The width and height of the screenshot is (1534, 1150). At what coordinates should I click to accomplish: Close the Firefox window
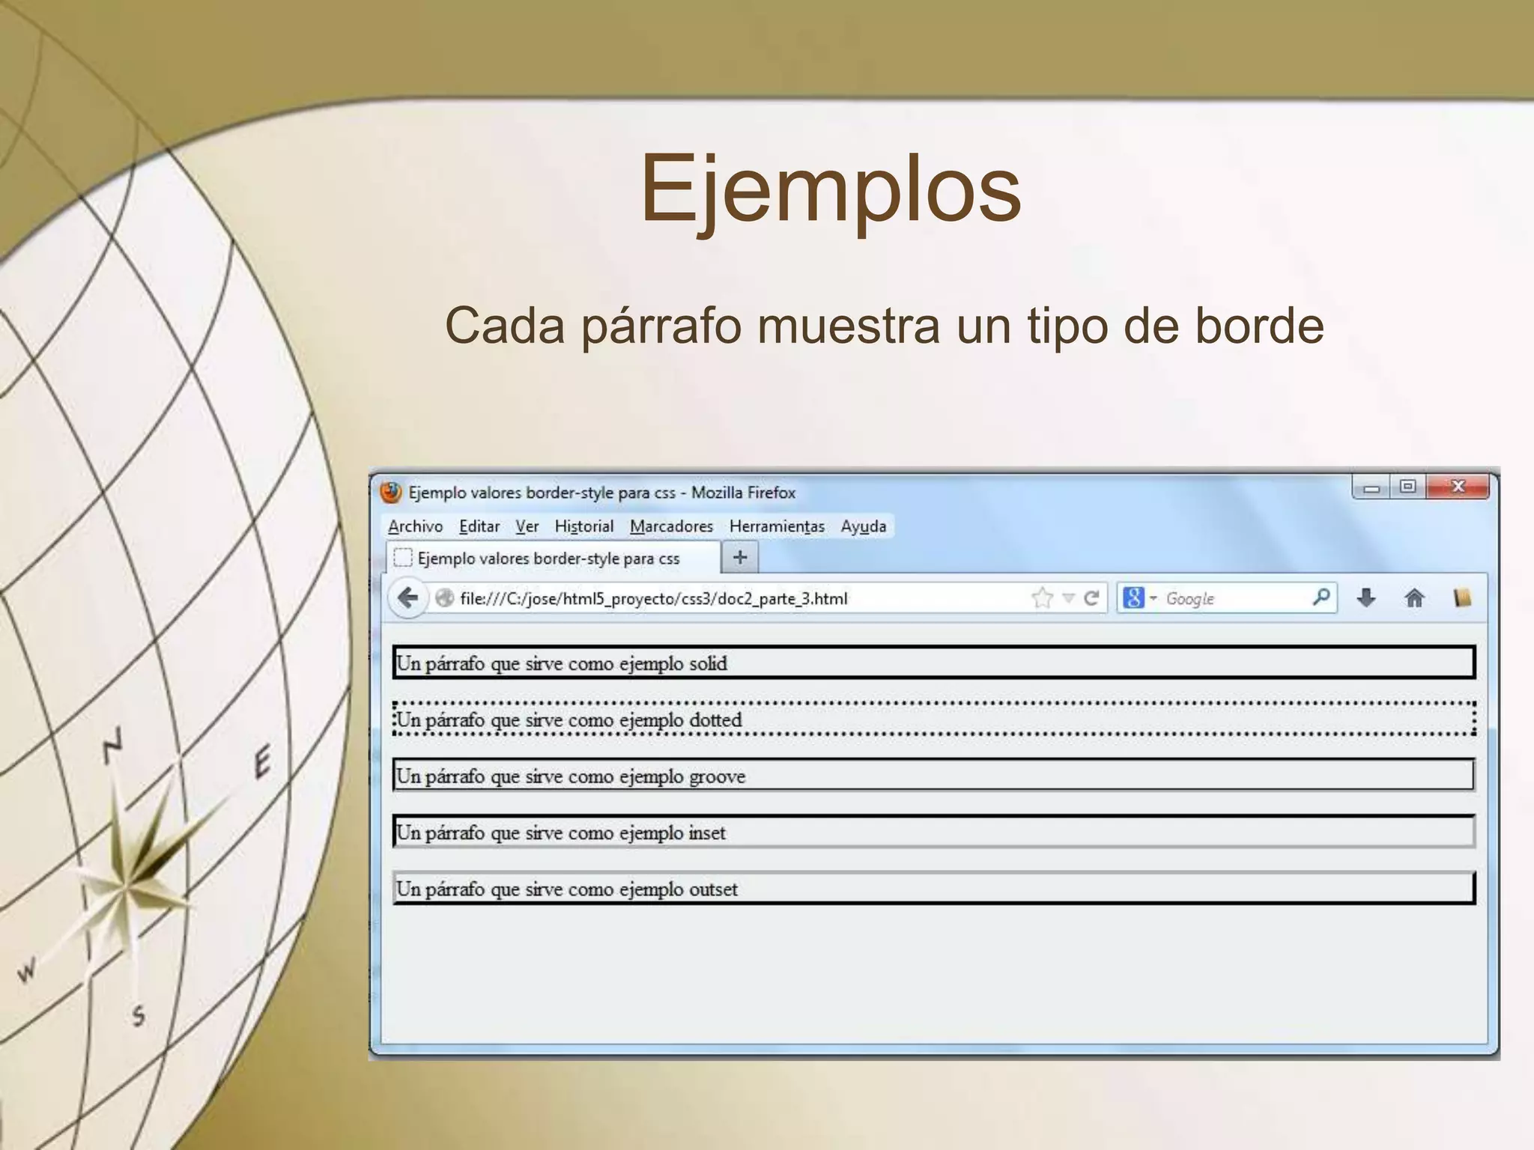tap(1458, 487)
